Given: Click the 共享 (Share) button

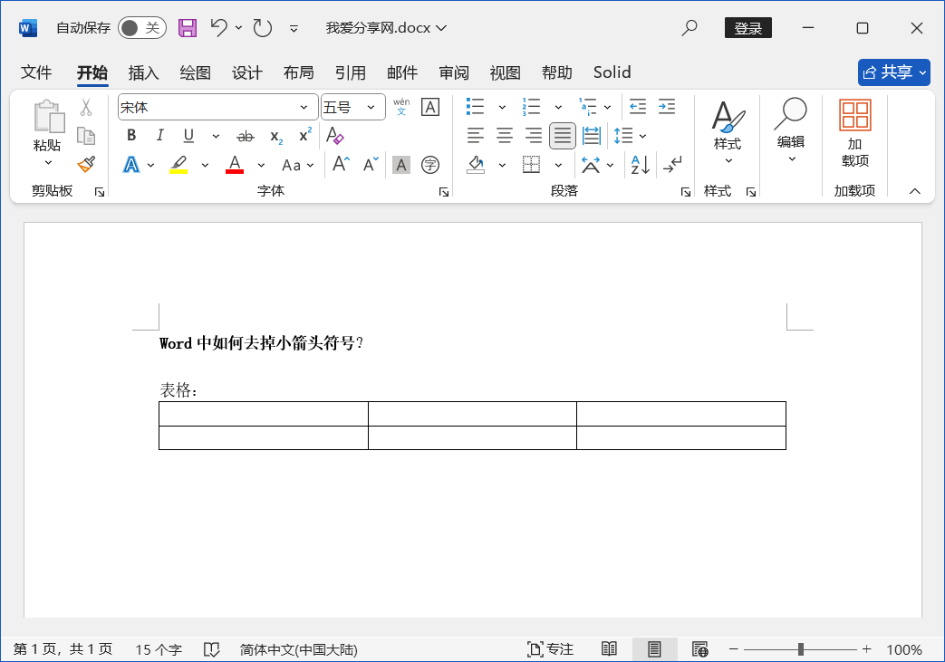Looking at the screenshot, I should click(x=893, y=72).
